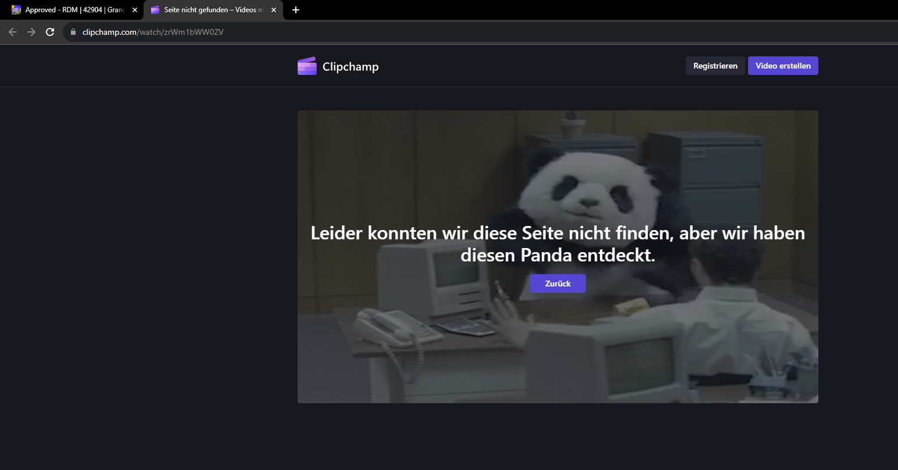Close the 'Seite nicht gefunden' tab
This screenshot has width=898, height=470.
tap(274, 10)
